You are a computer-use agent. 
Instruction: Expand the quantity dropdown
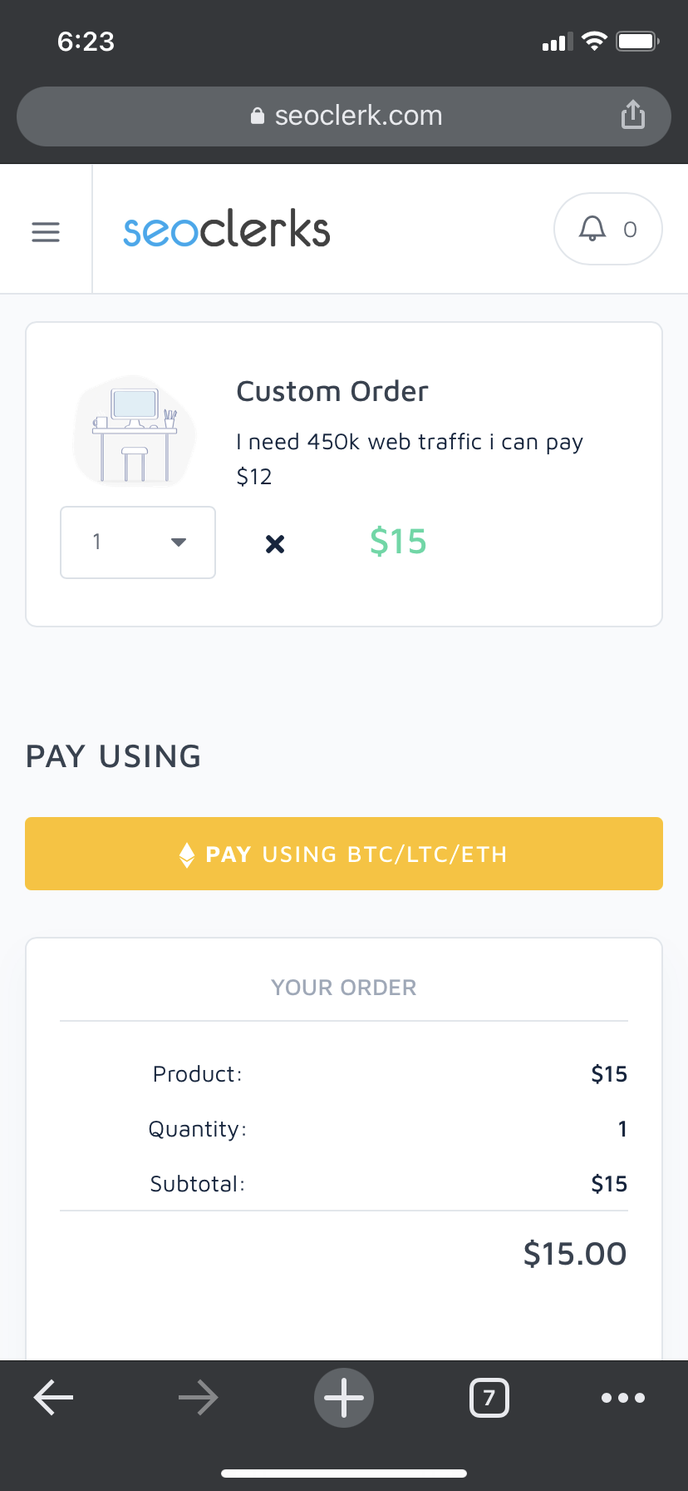pyautogui.click(x=138, y=542)
